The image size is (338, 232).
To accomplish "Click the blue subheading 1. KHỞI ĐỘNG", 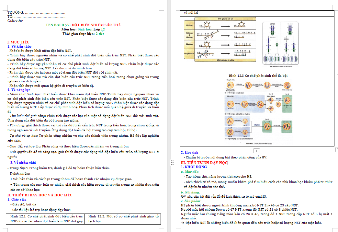I will coord(194,167).
